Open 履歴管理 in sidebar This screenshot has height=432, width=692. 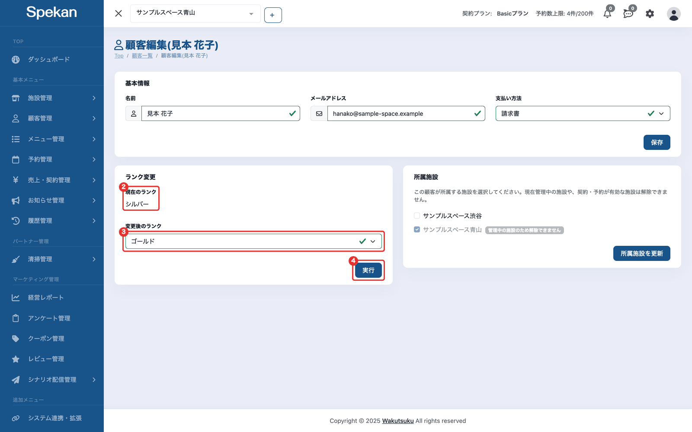52,221
